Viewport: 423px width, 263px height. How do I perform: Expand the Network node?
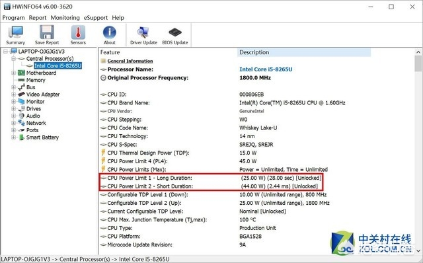point(13,123)
